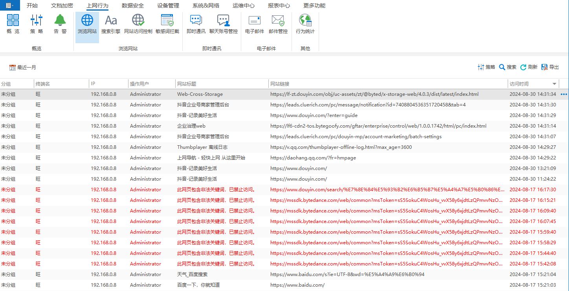This screenshot has width=569, height=291.
Task: Click the 最近一月 calendar date filter
Action: tap(22, 68)
